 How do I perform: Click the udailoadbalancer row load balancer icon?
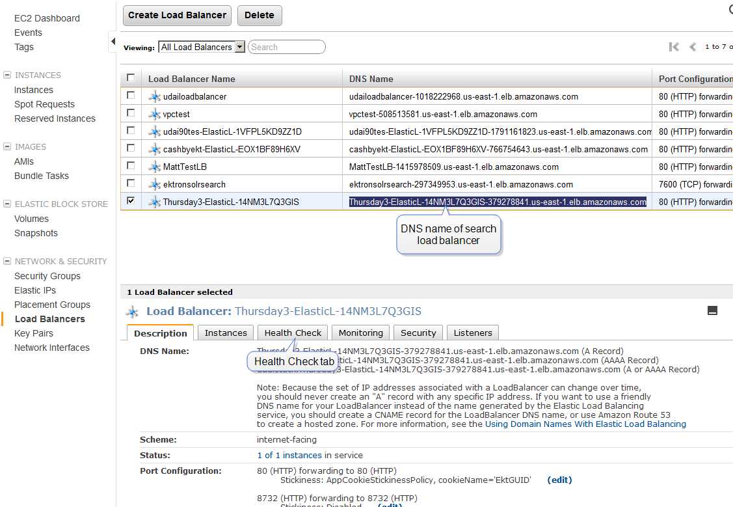[154, 97]
